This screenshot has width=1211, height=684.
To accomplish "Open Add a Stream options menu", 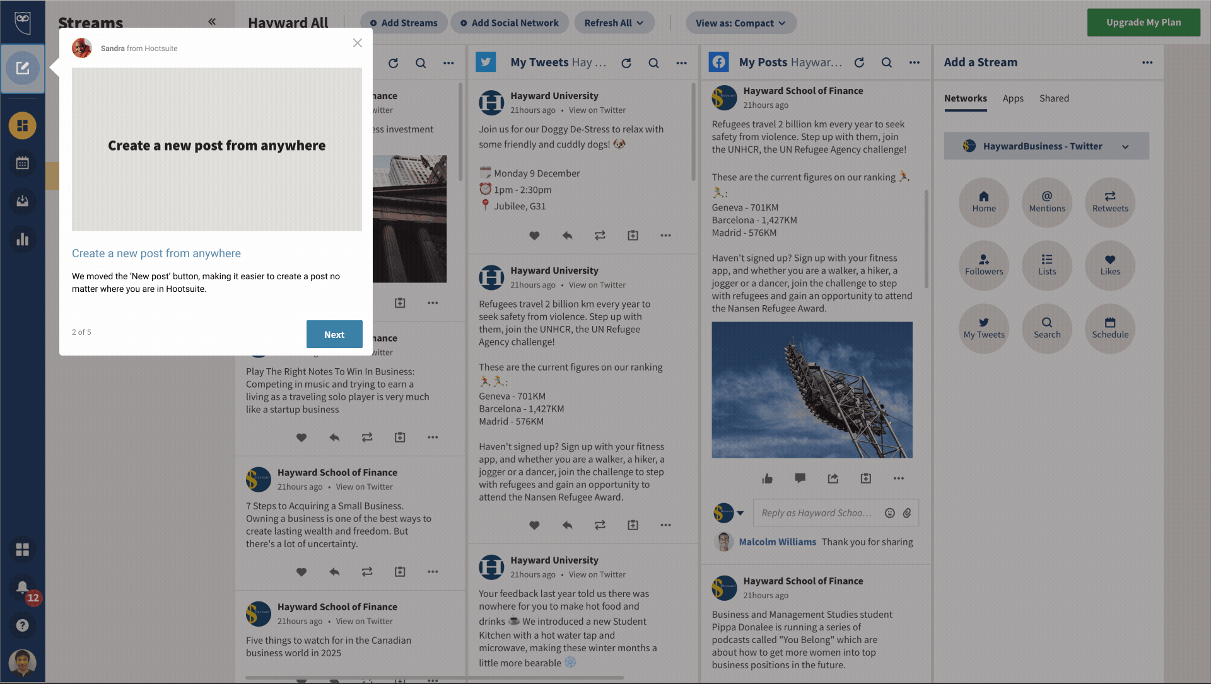I will pos(1147,62).
